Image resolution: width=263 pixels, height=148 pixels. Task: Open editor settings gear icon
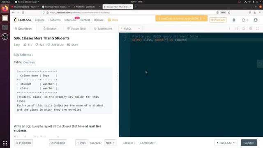251,28
